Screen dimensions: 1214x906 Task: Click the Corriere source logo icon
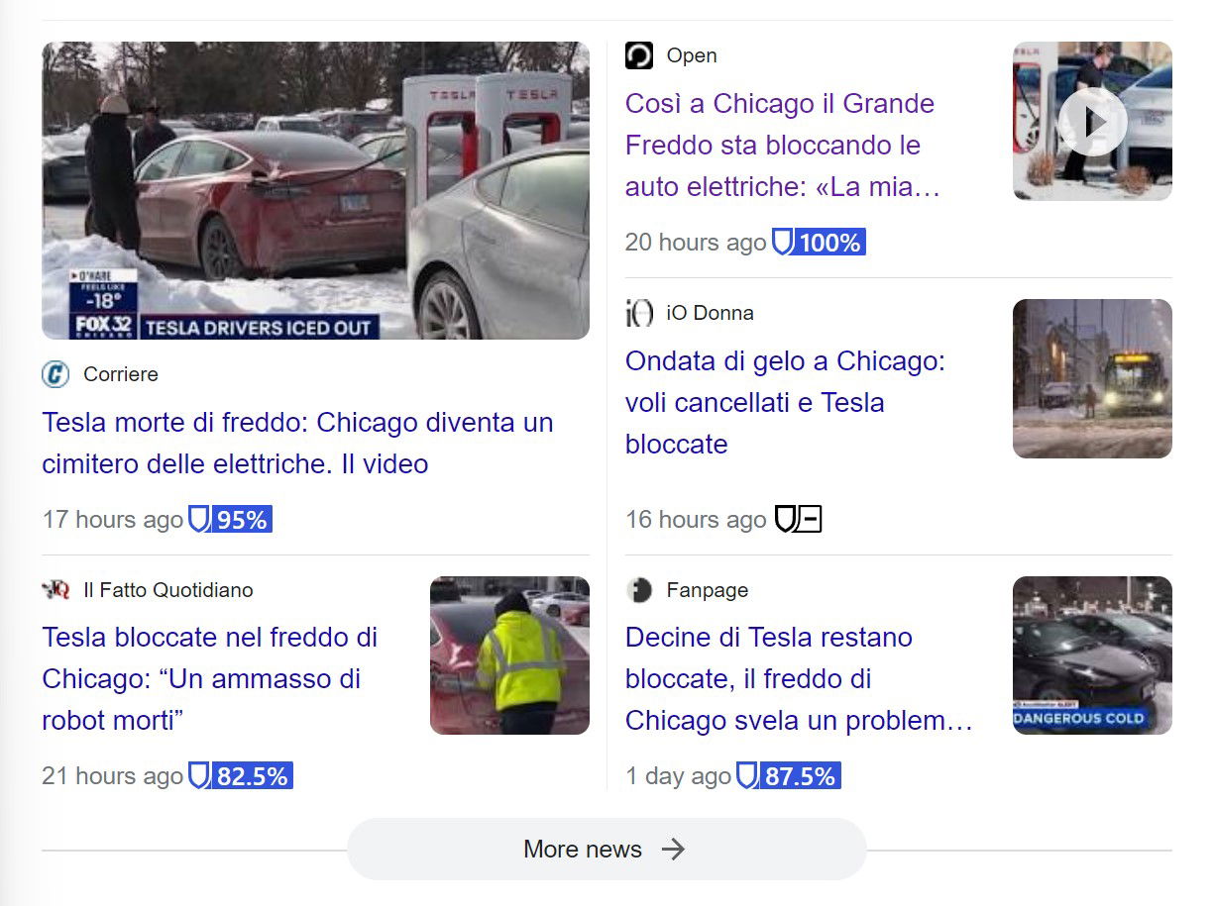click(x=55, y=374)
